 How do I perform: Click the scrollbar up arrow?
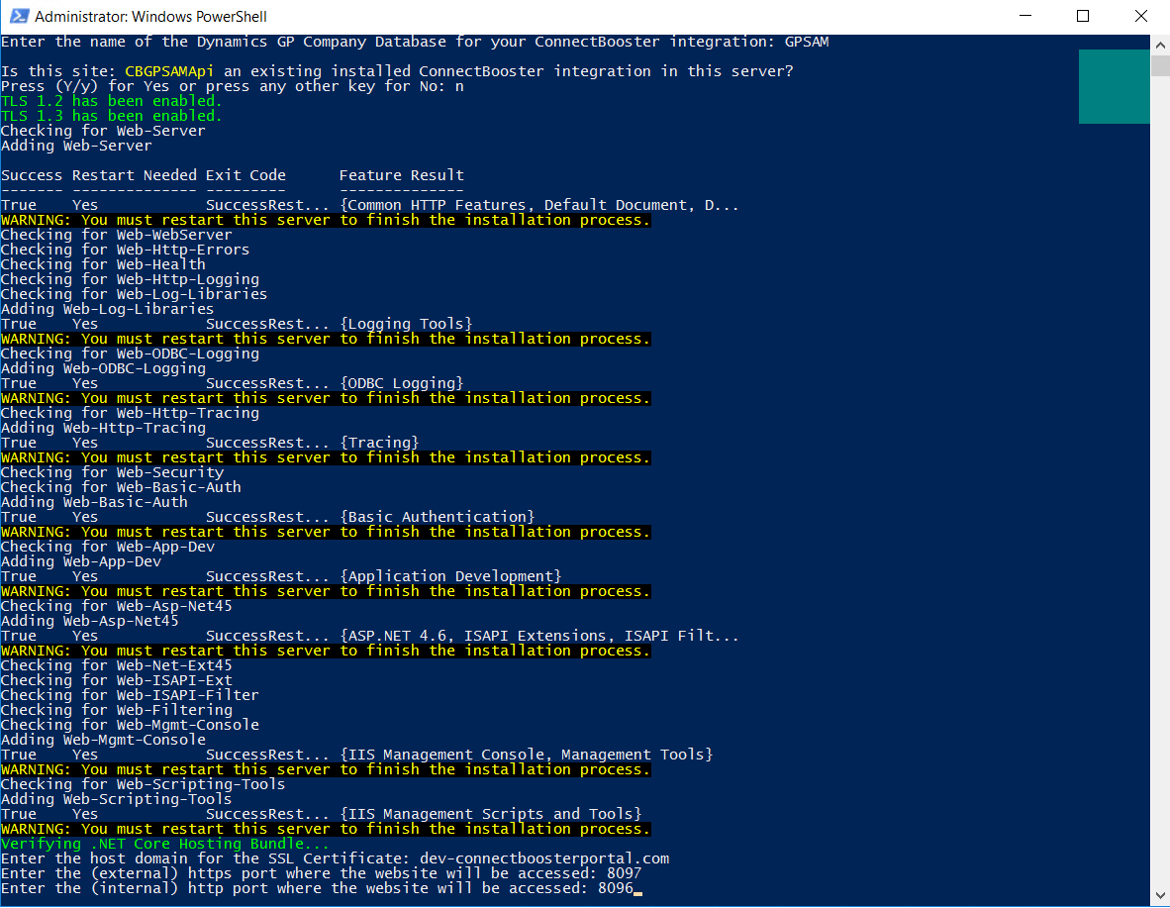(1159, 45)
